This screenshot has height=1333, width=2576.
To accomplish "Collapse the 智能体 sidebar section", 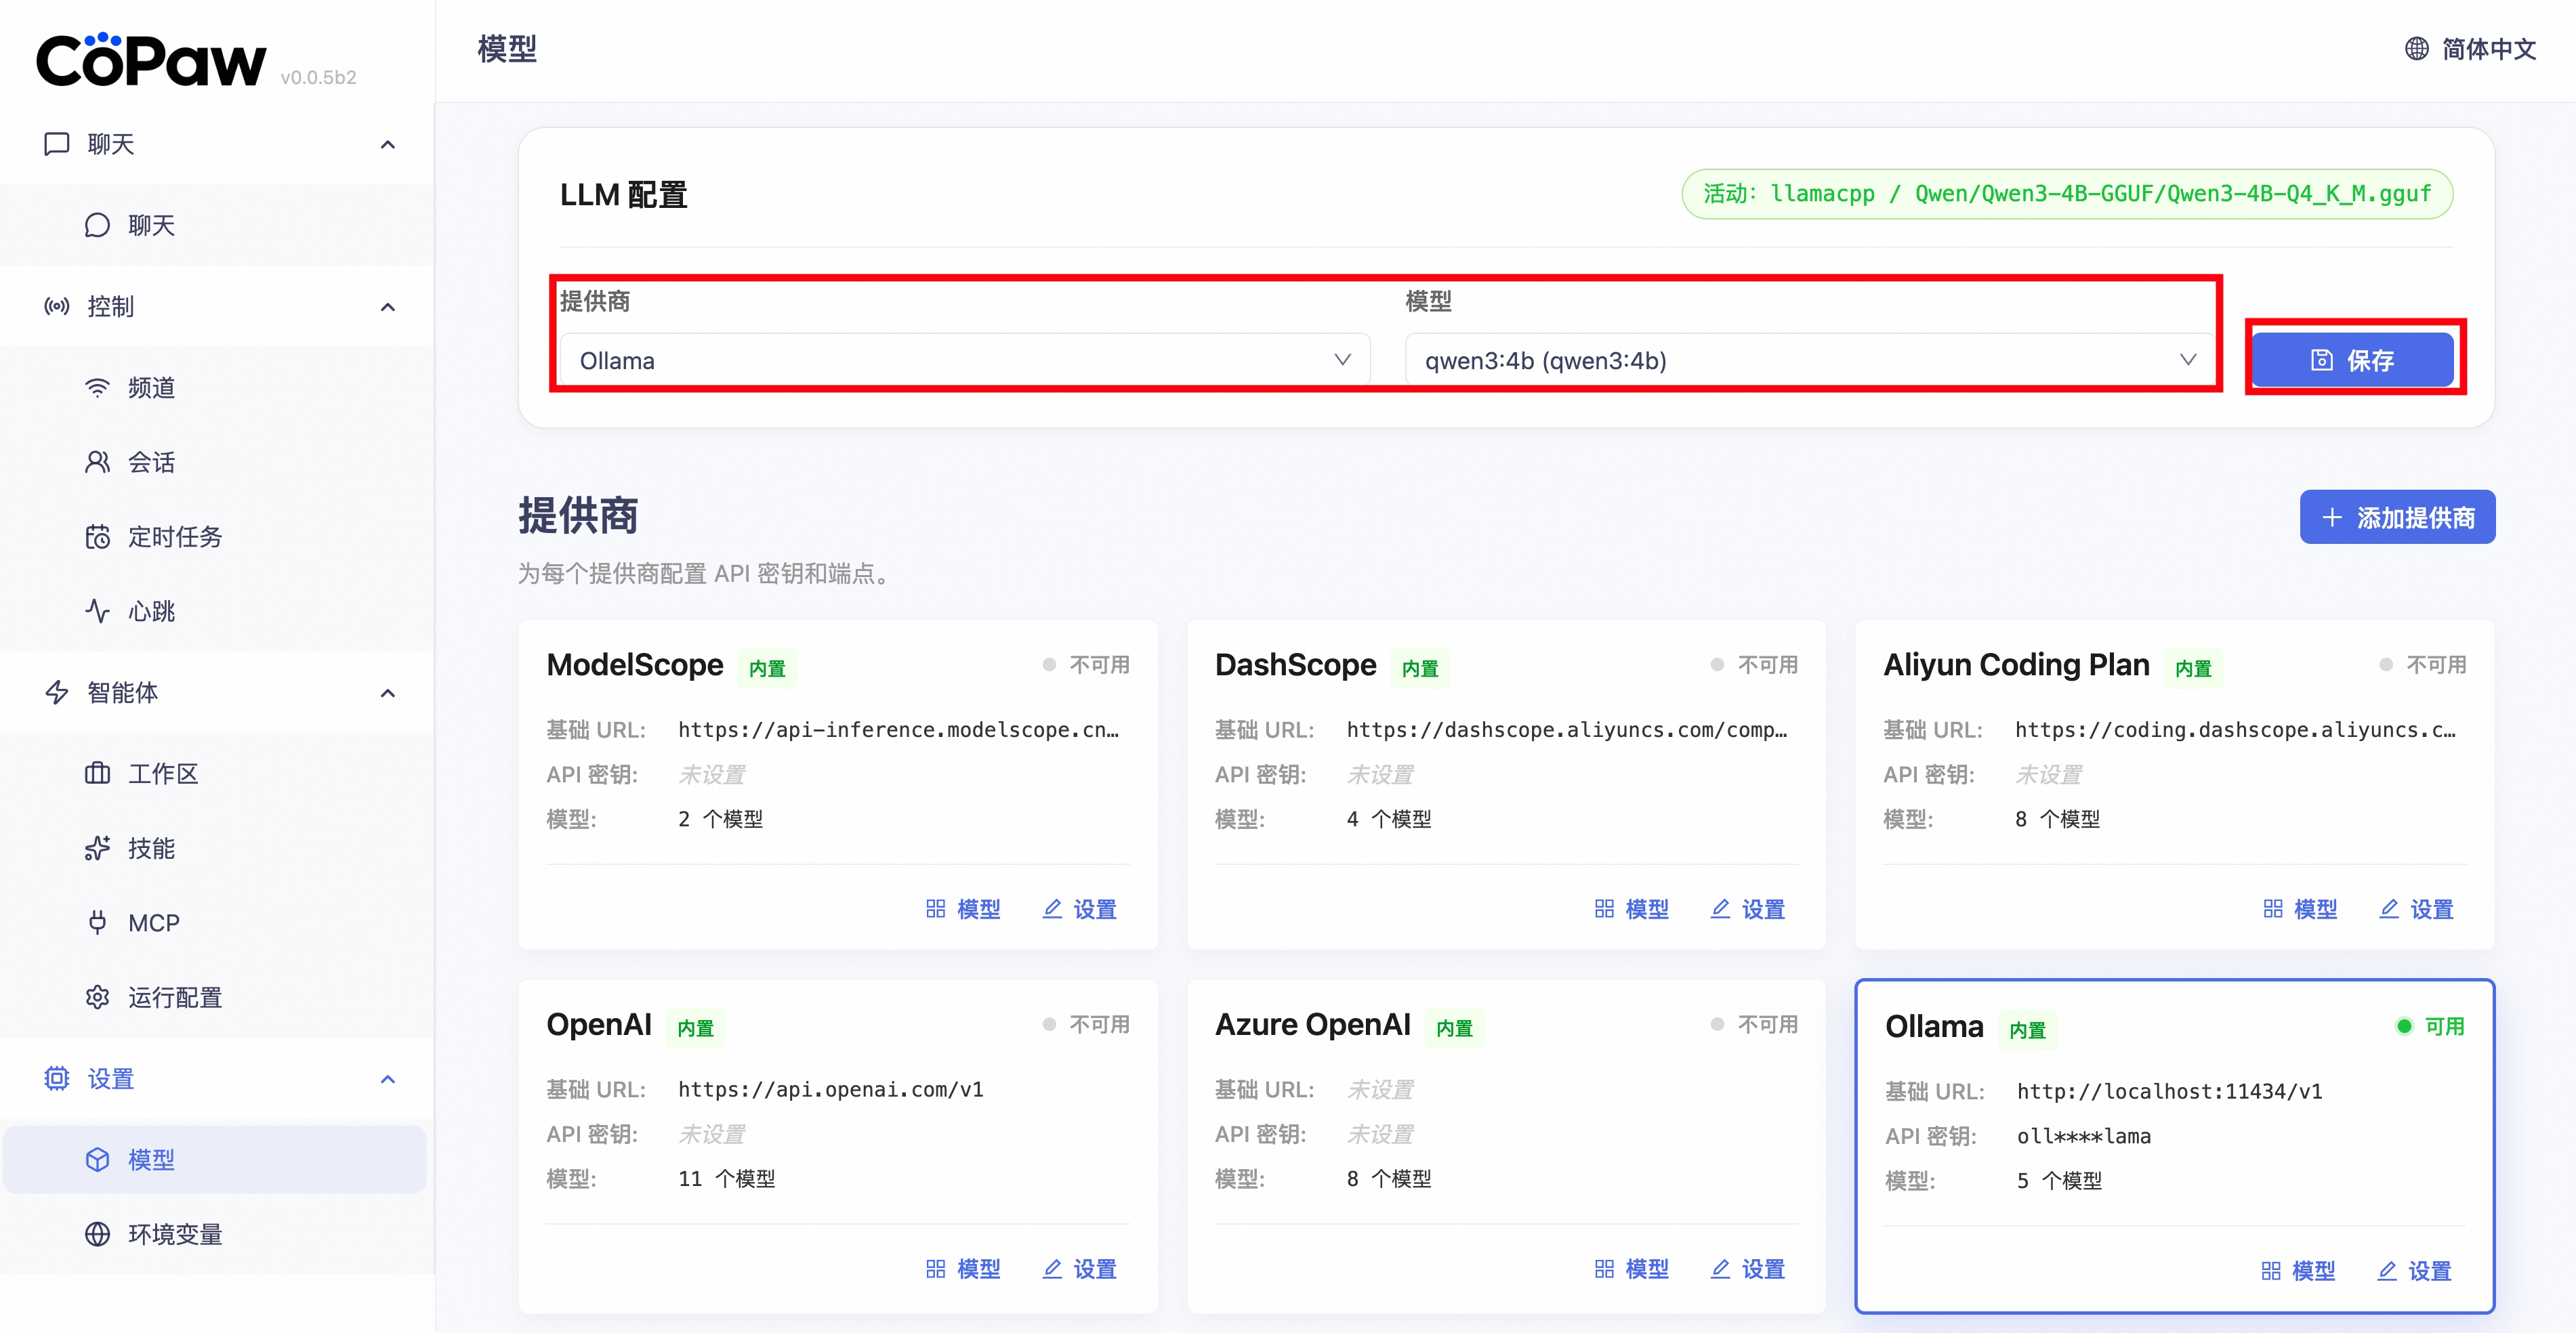I will click(x=388, y=693).
